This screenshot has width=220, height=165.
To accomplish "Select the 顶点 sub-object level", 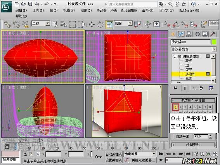I will [189, 61].
